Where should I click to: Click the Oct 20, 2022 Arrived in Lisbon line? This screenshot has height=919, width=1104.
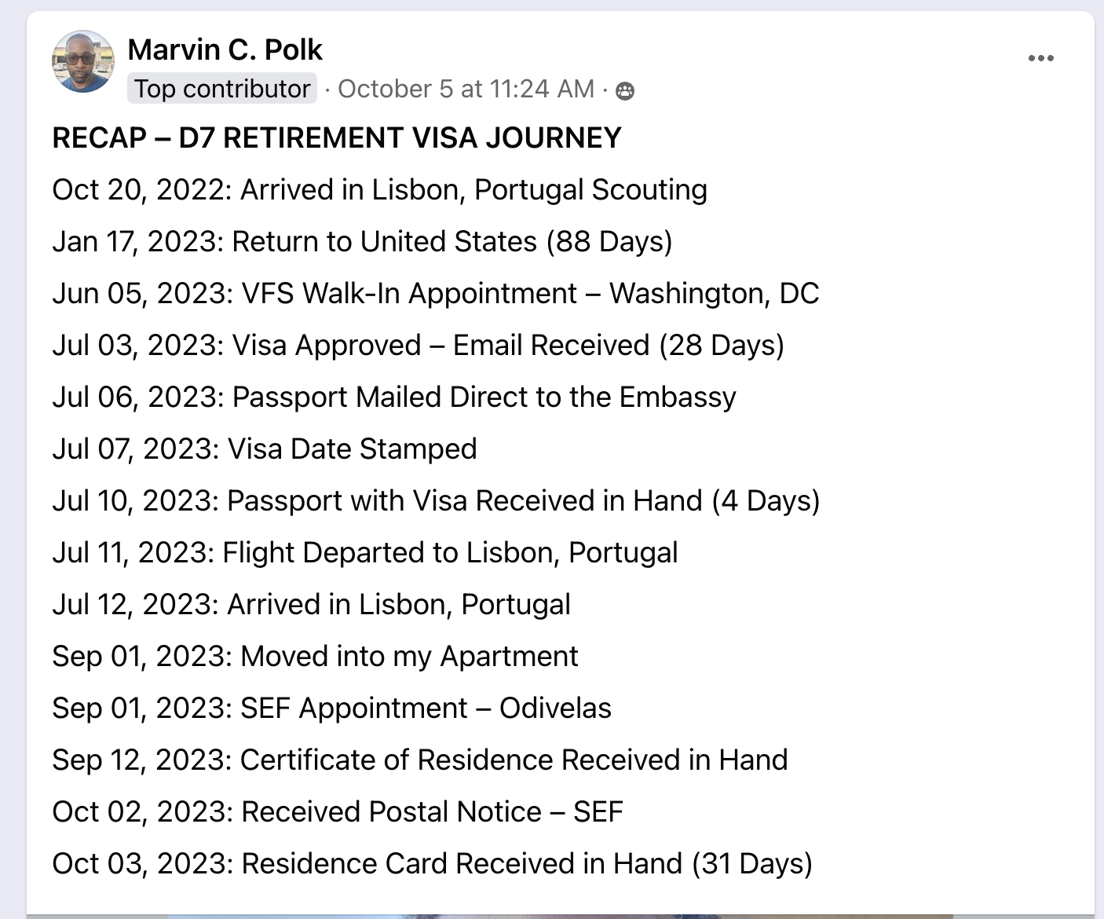[379, 190]
